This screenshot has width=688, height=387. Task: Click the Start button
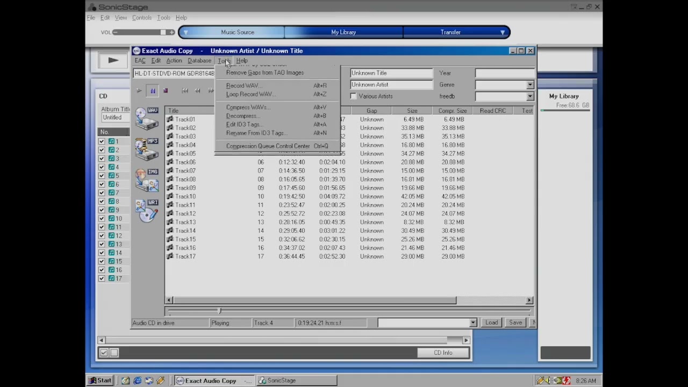pos(100,381)
